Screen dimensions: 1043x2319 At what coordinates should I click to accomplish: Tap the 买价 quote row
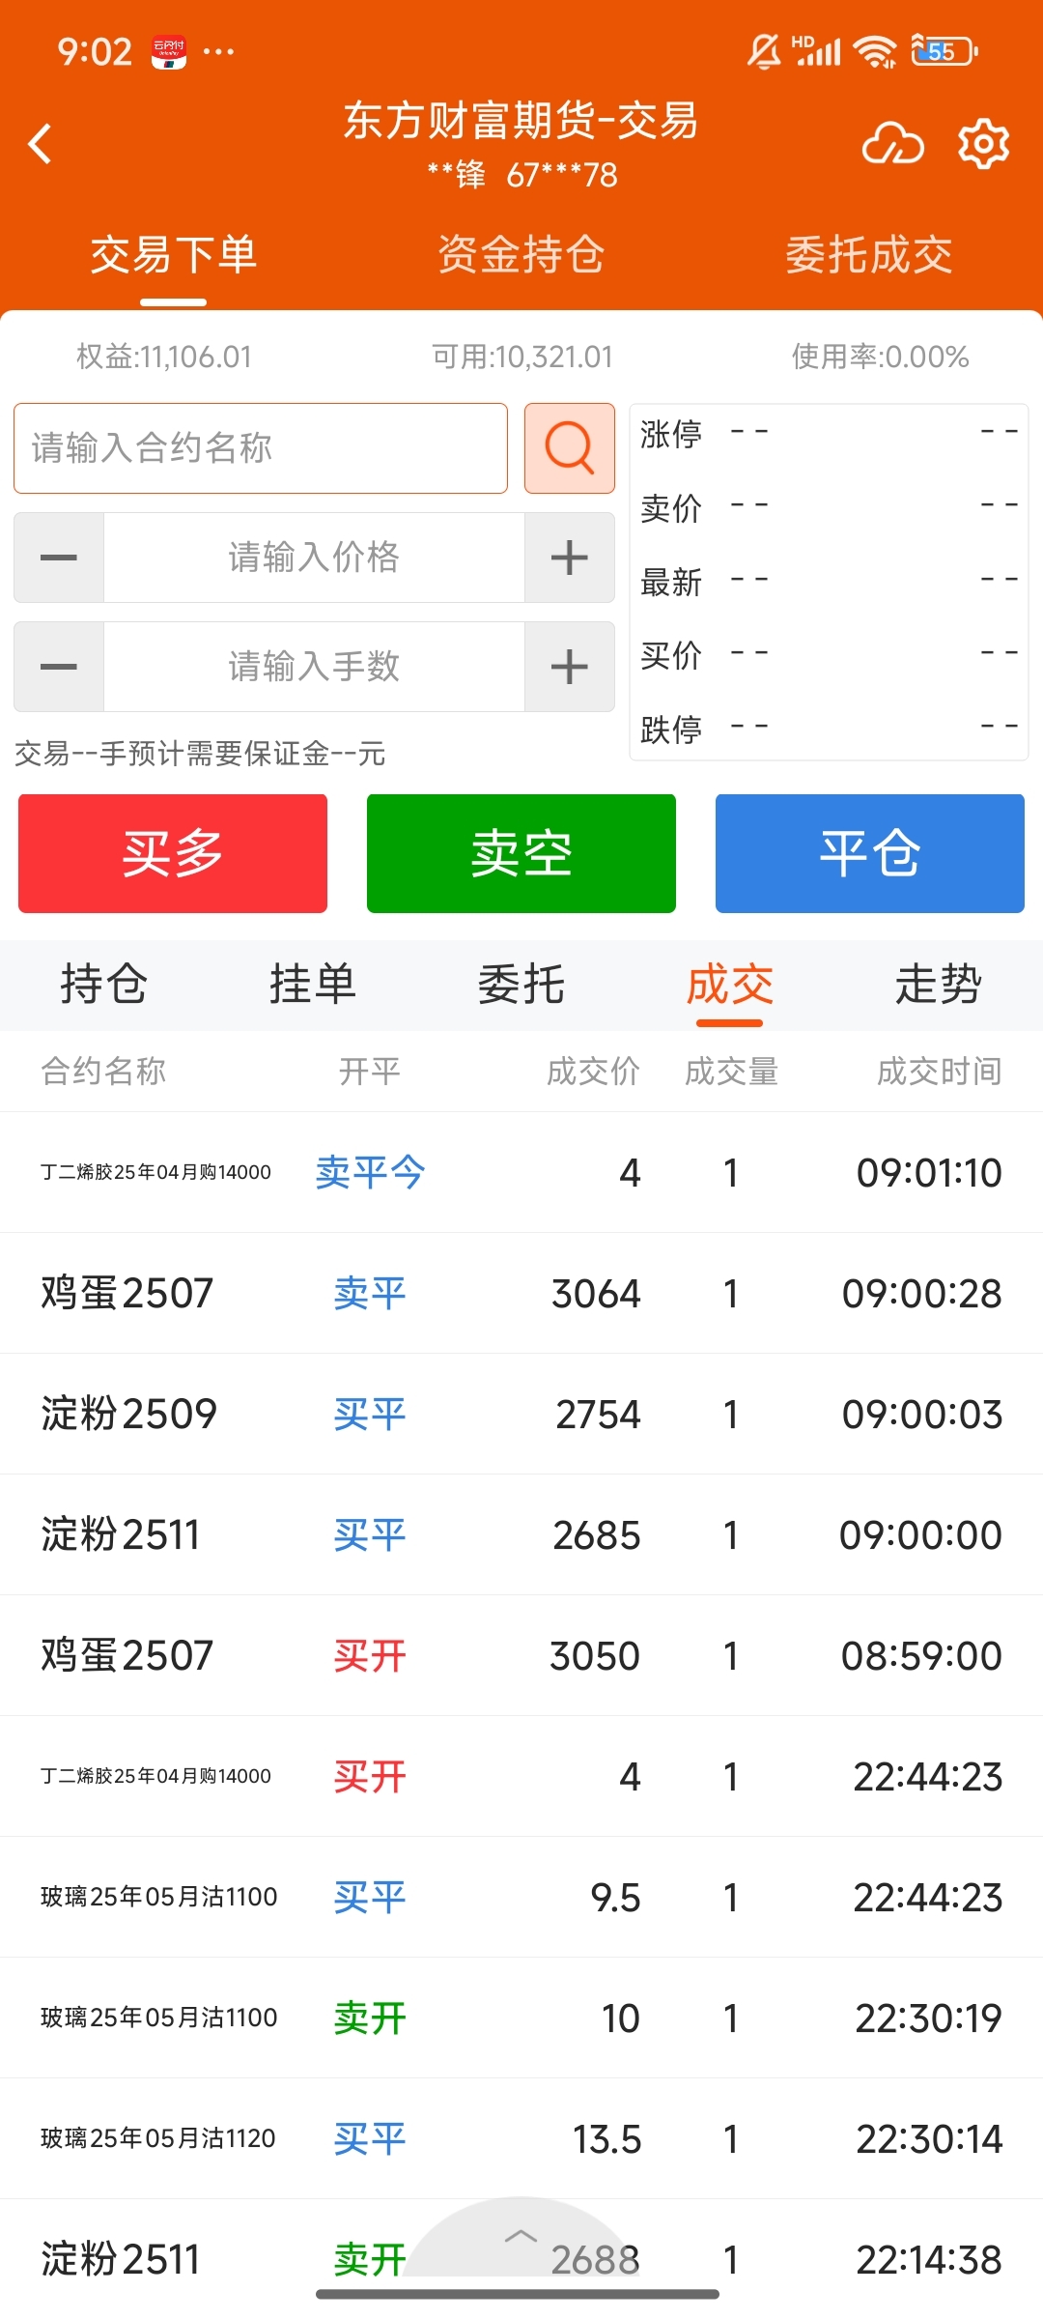[x=829, y=655]
